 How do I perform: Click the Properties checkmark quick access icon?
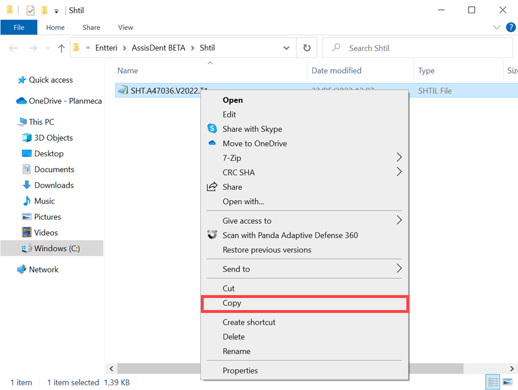click(31, 10)
